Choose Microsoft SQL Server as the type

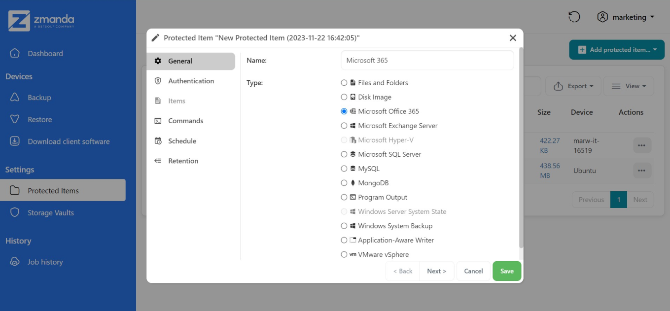tap(344, 154)
